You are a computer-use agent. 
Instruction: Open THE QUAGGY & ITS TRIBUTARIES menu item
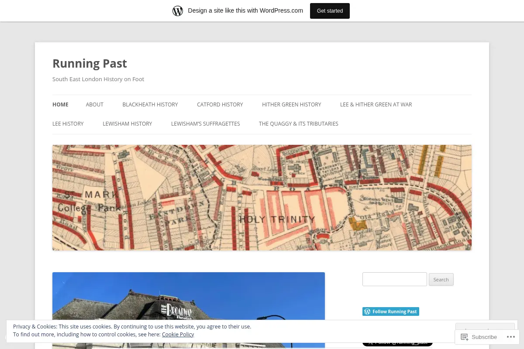point(299,124)
